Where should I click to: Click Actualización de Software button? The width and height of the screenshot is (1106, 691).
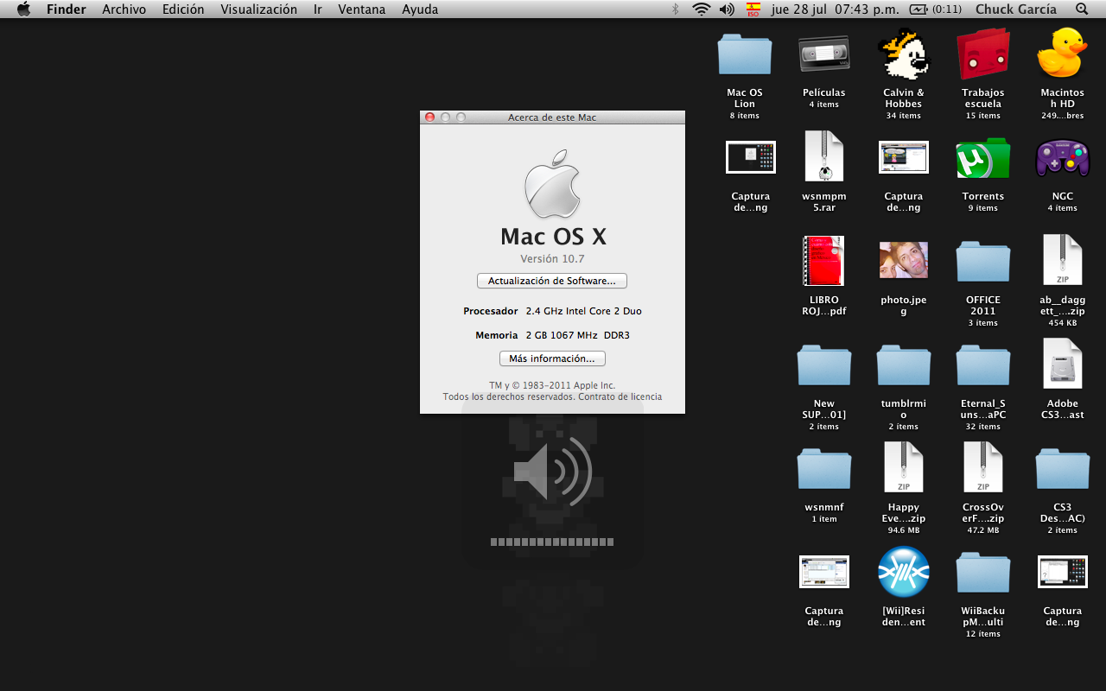point(552,281)
